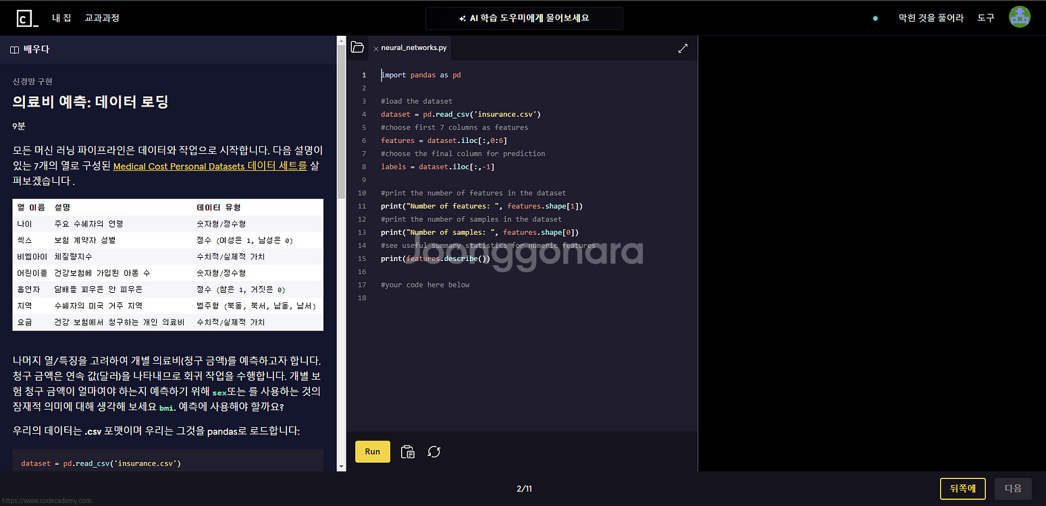Screen dimensions: 1046x506
Task: Click line number 10 in gutter
Action: [x=362, y=193]
